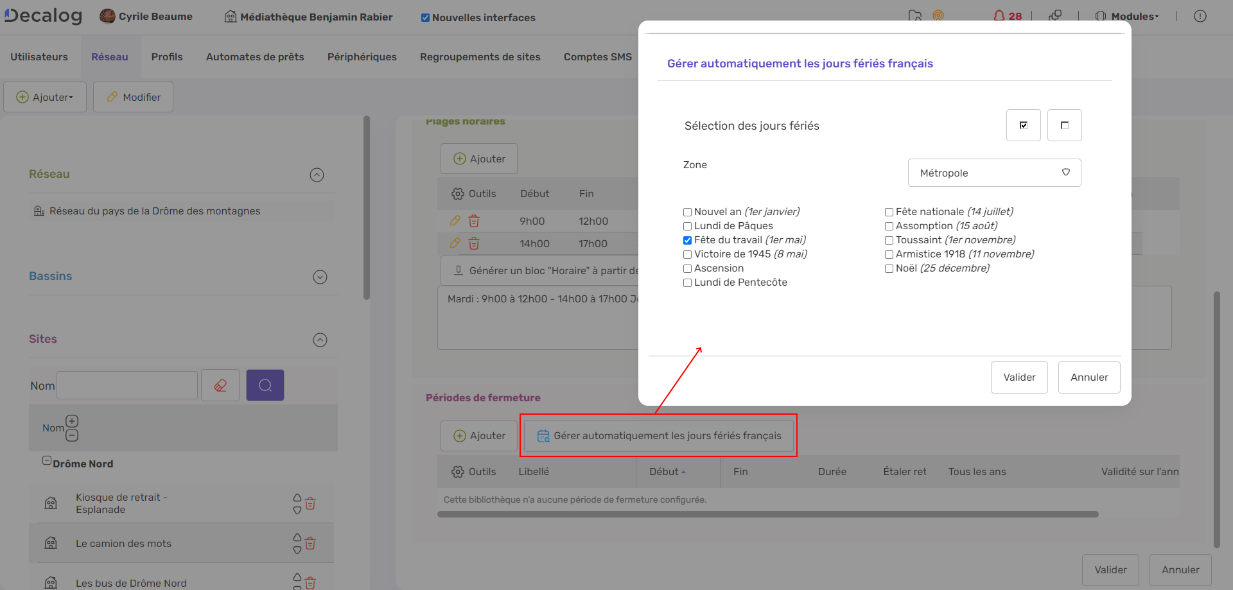Image resolution: width=1233 pixels, height=590 pixels.
Task: Expand the Bassins section
Action: [x=320, y=277]
